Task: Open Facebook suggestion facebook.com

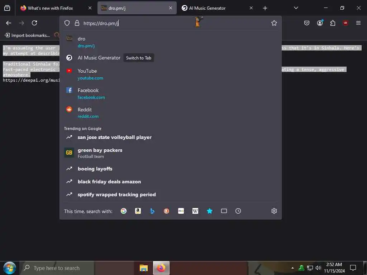Action: tap(170, 93)
